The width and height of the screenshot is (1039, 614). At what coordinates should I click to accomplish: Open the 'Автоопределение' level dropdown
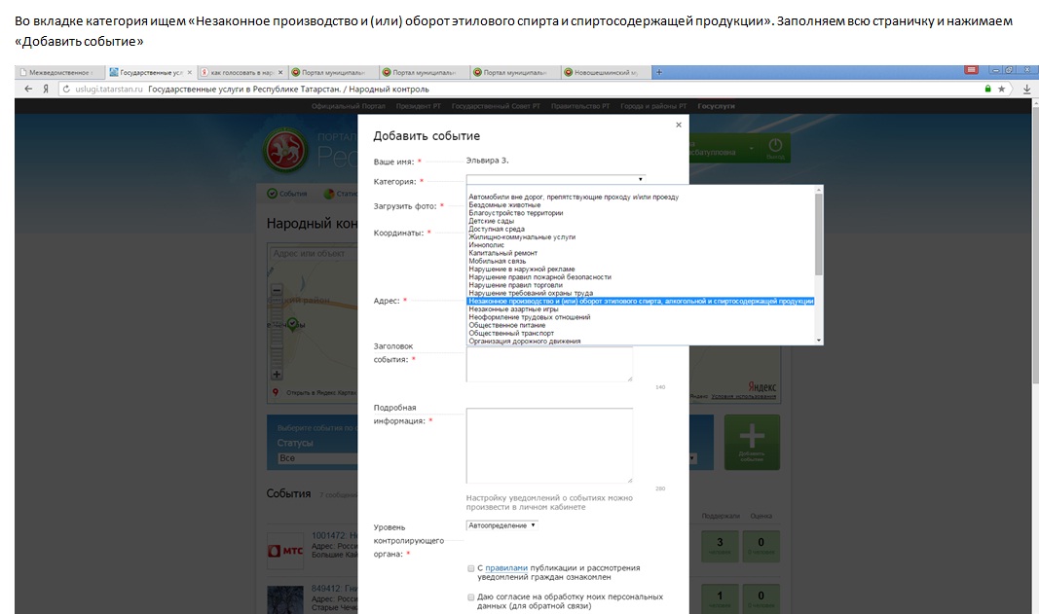[x=501, y=525]
